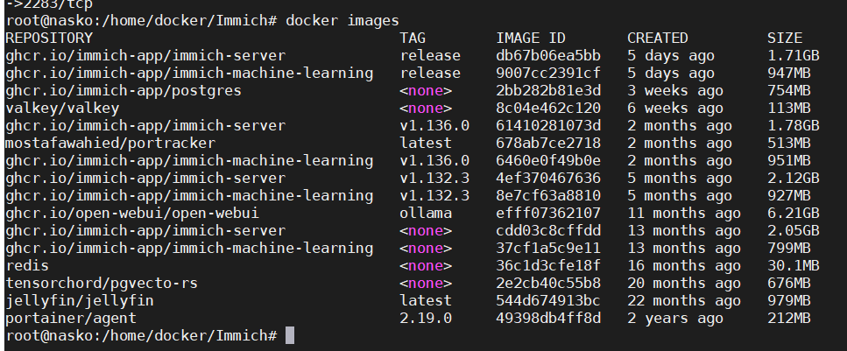The height and width of the screenshot is (351, 847).
Task: Click the CREATED column header
Action: coord(658,38)
